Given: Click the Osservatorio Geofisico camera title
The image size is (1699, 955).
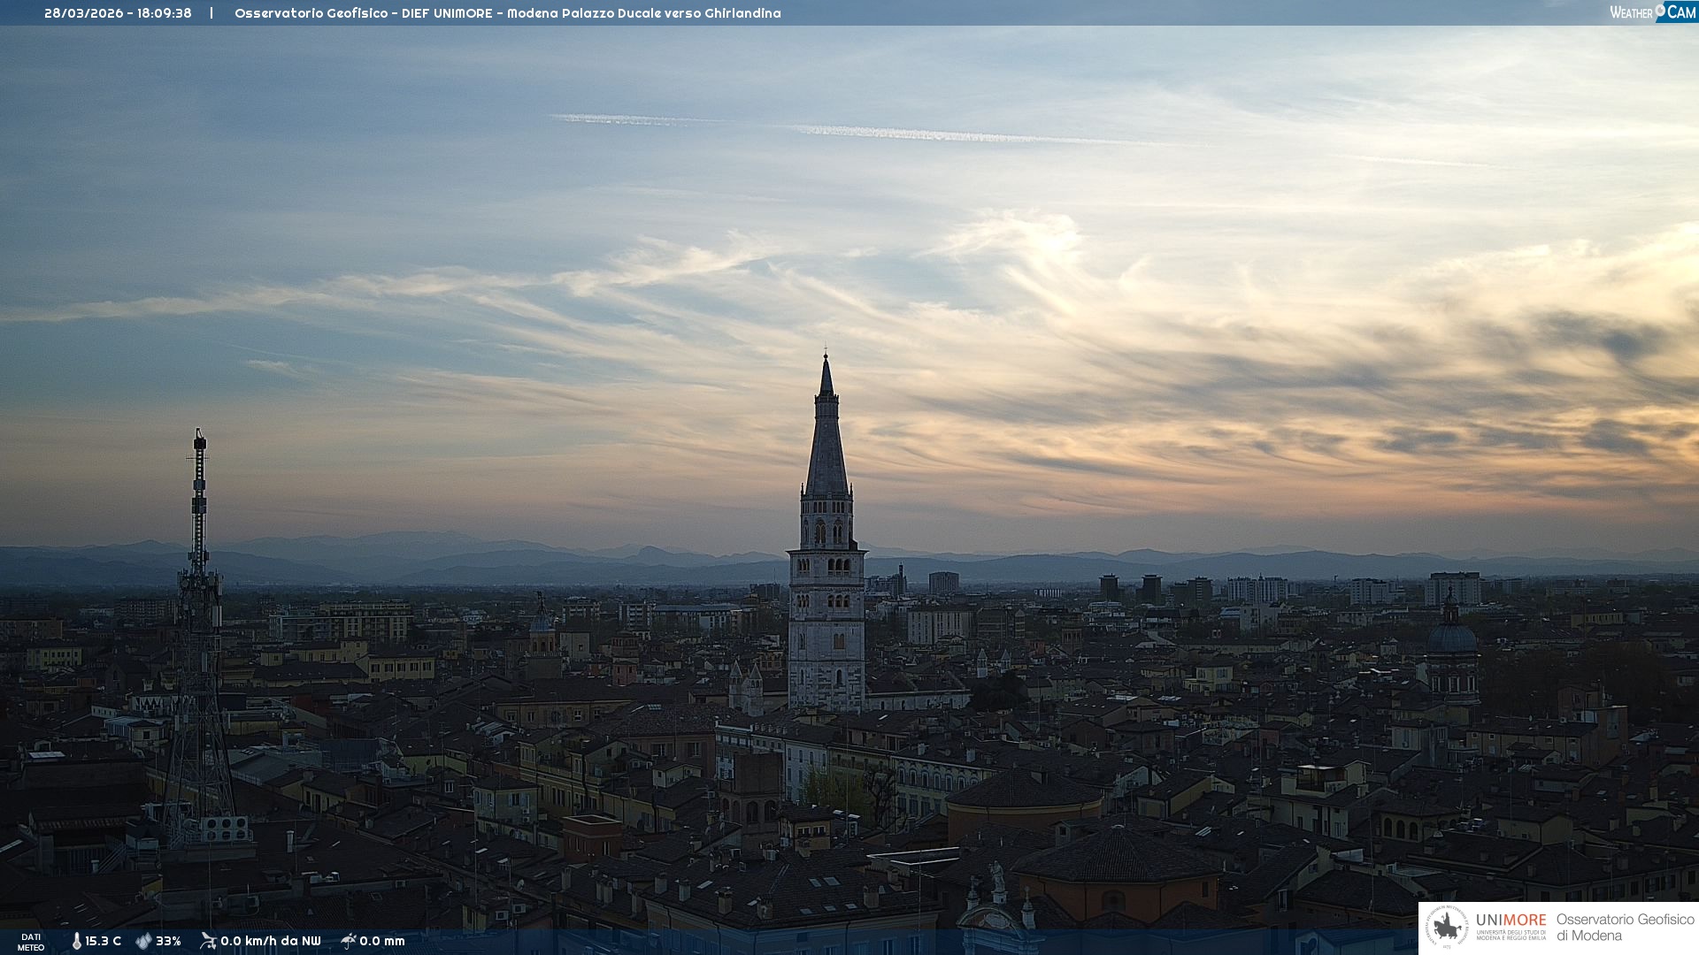Looking at the screenshot, I should pos(311,13).
